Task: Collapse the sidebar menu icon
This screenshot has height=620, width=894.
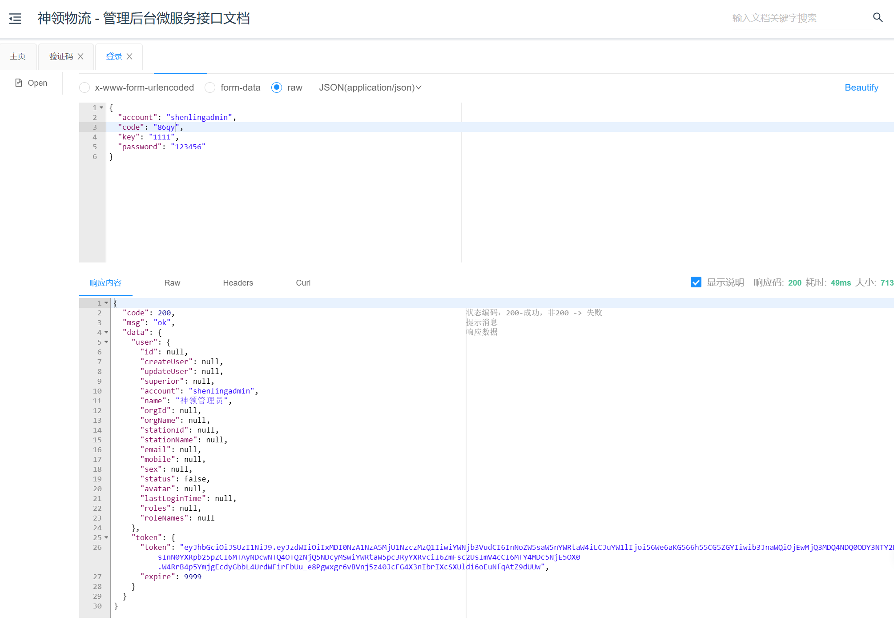Action: click(x=15, y=19)
